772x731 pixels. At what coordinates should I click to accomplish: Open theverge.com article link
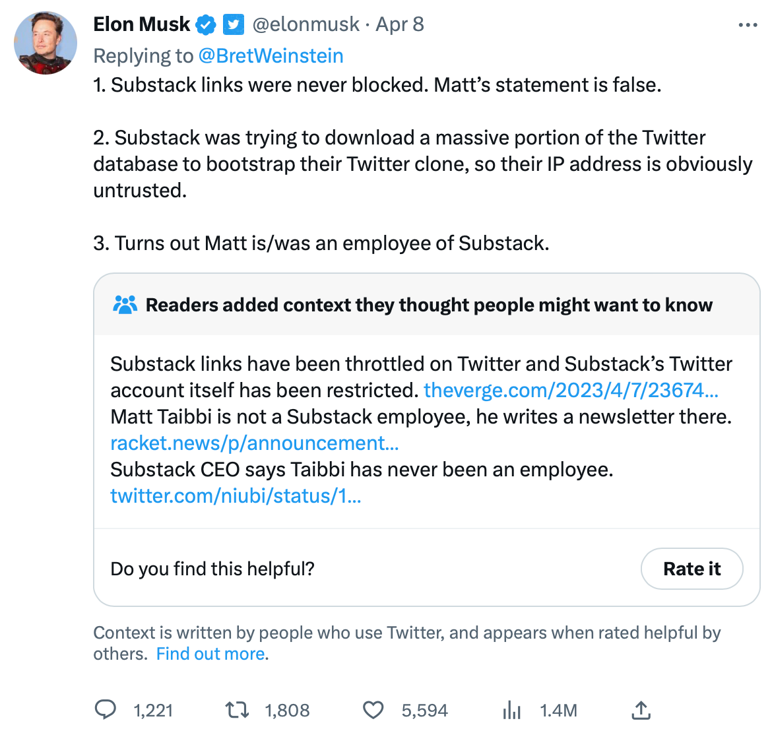(571, 391)
